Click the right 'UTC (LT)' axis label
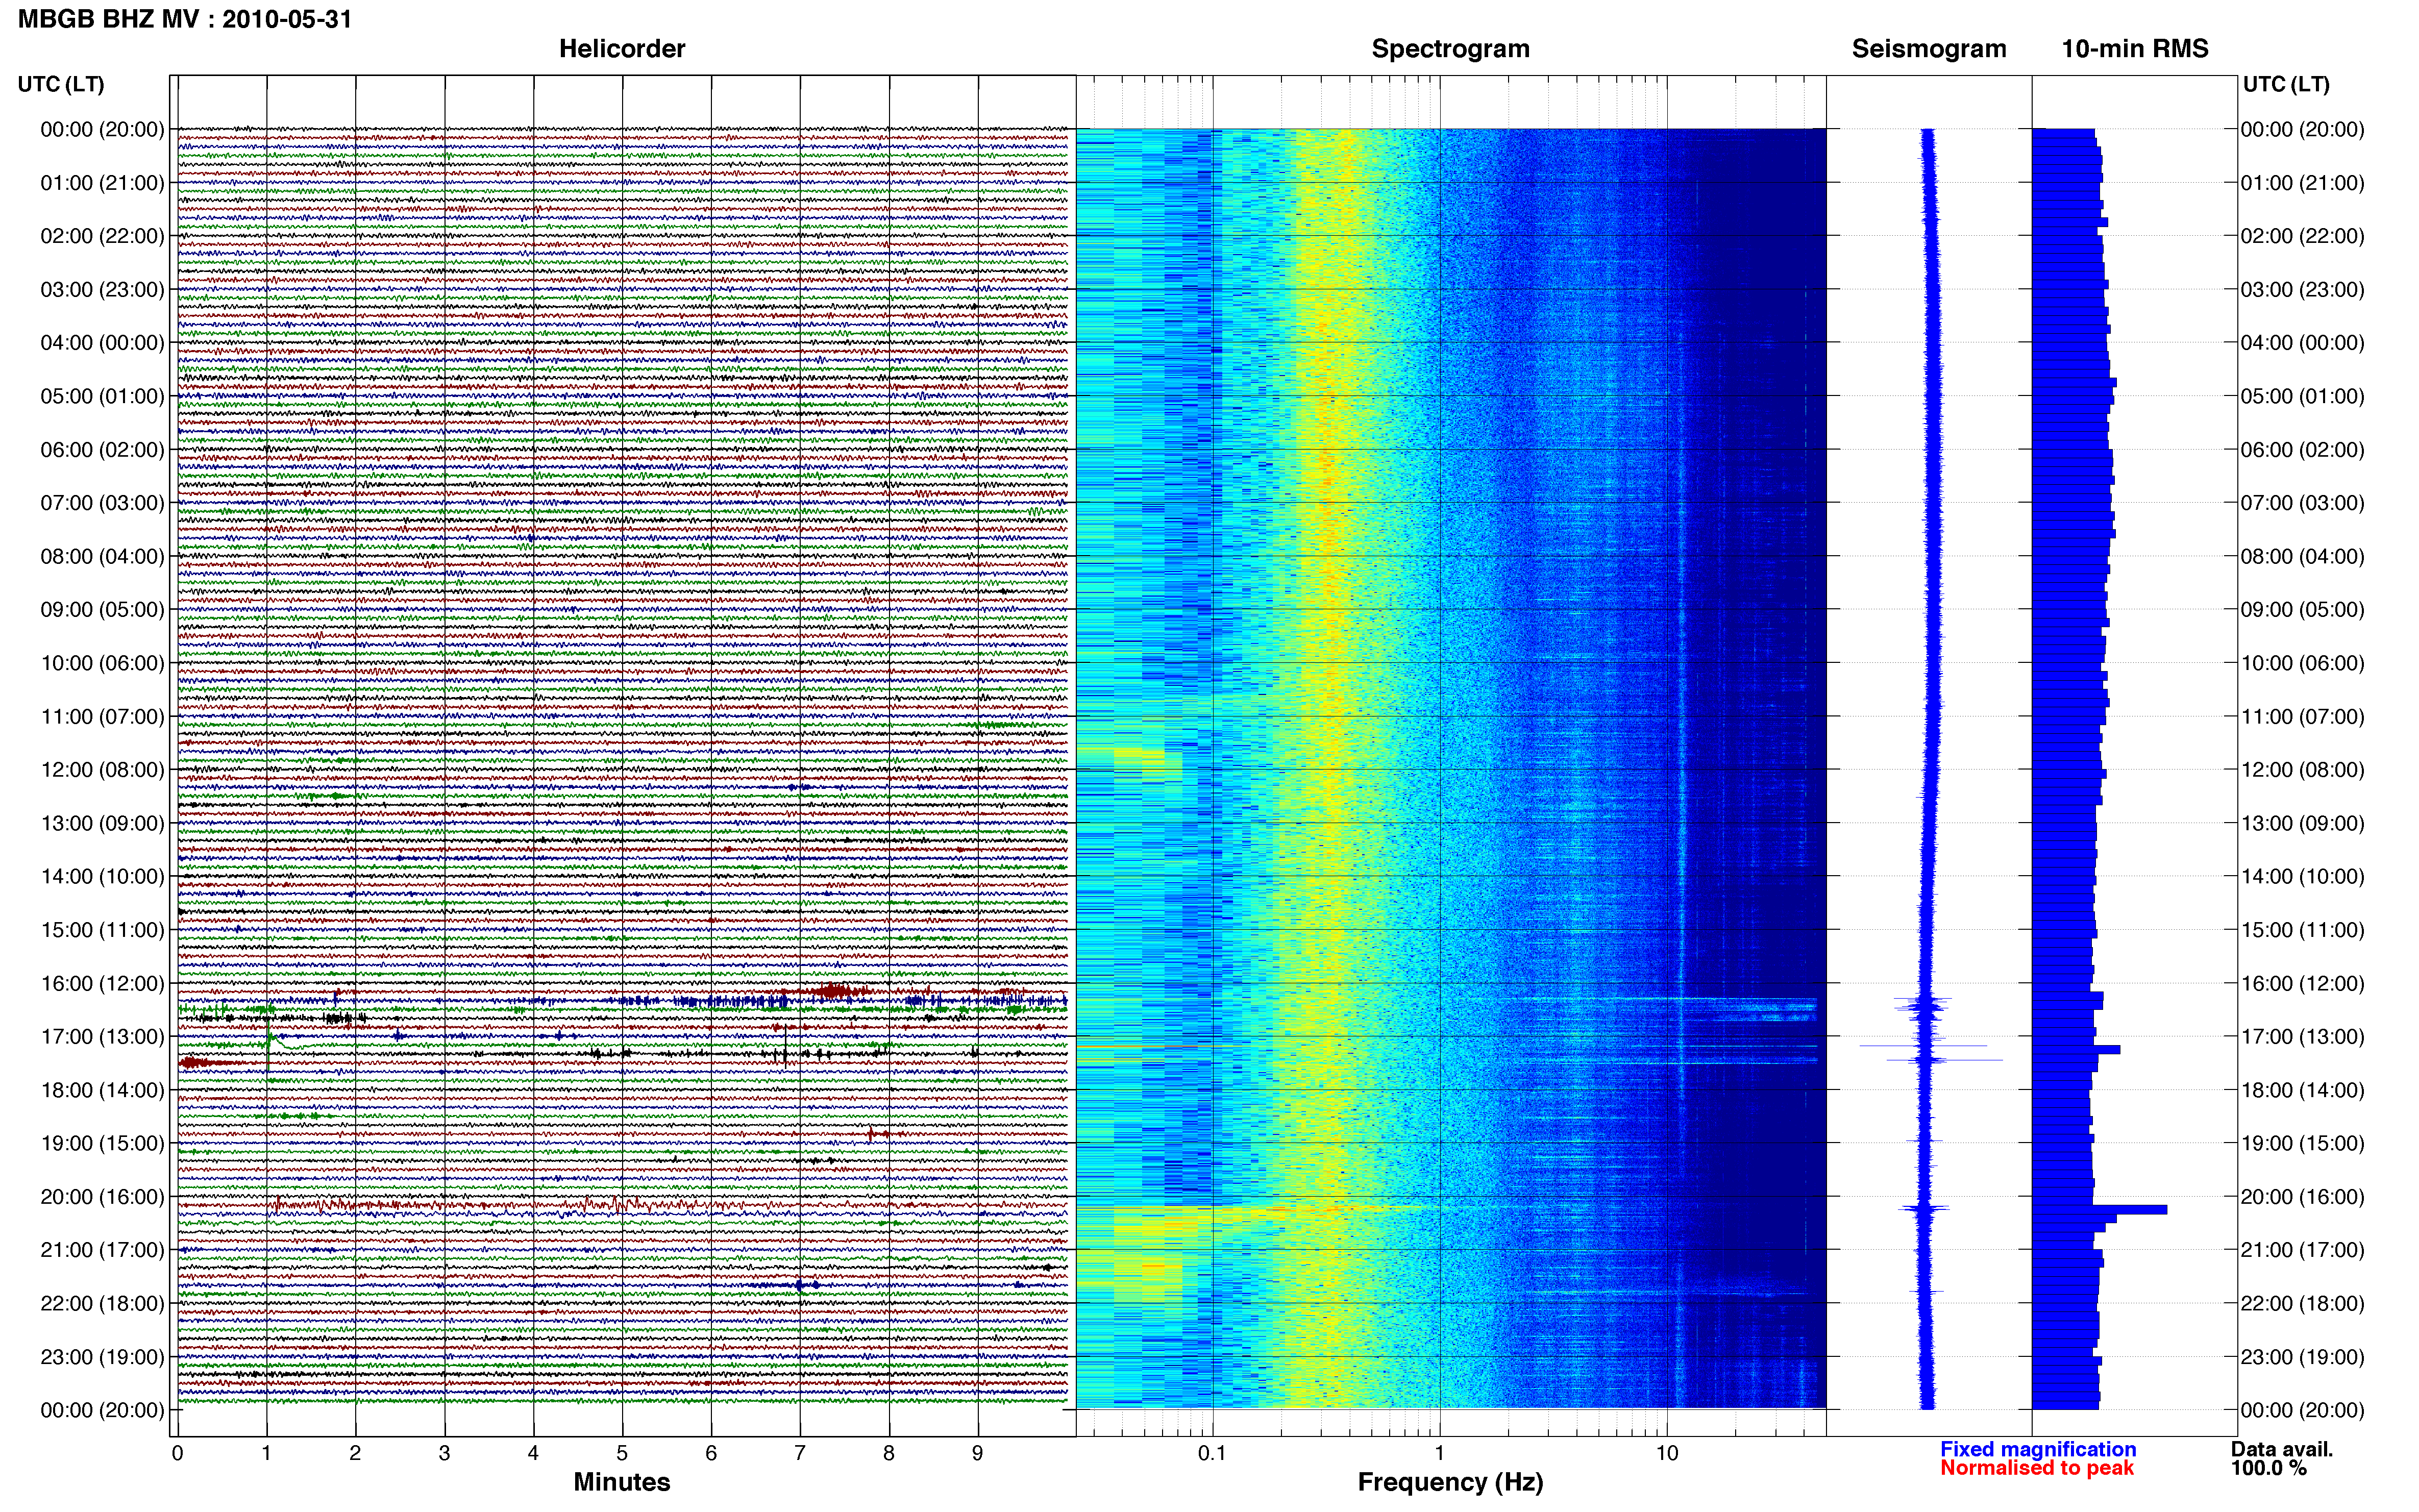Viewport: 2419px width, 1512px height. coord(2286,84)
